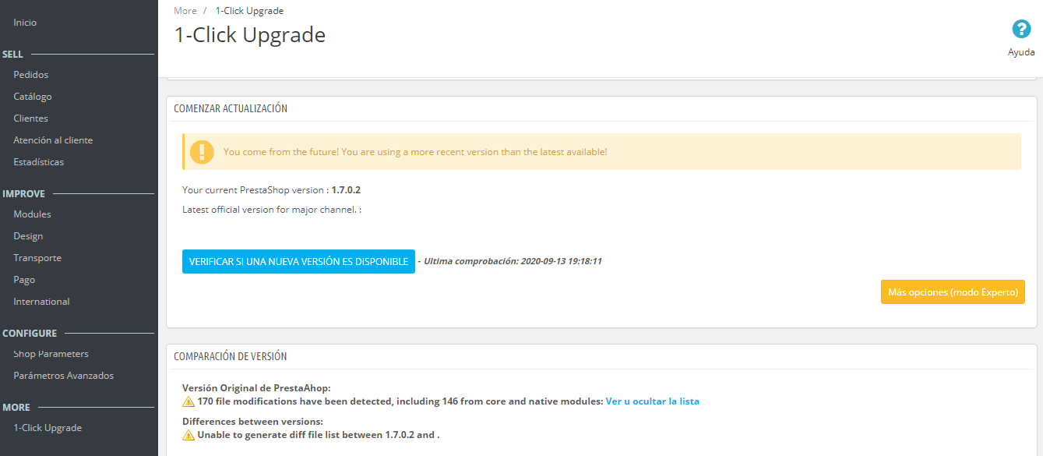Click the Comparación de Versión panel heading
Image resolution: width=1043 pixels, height=456 pixels.
tap(231, 356)
